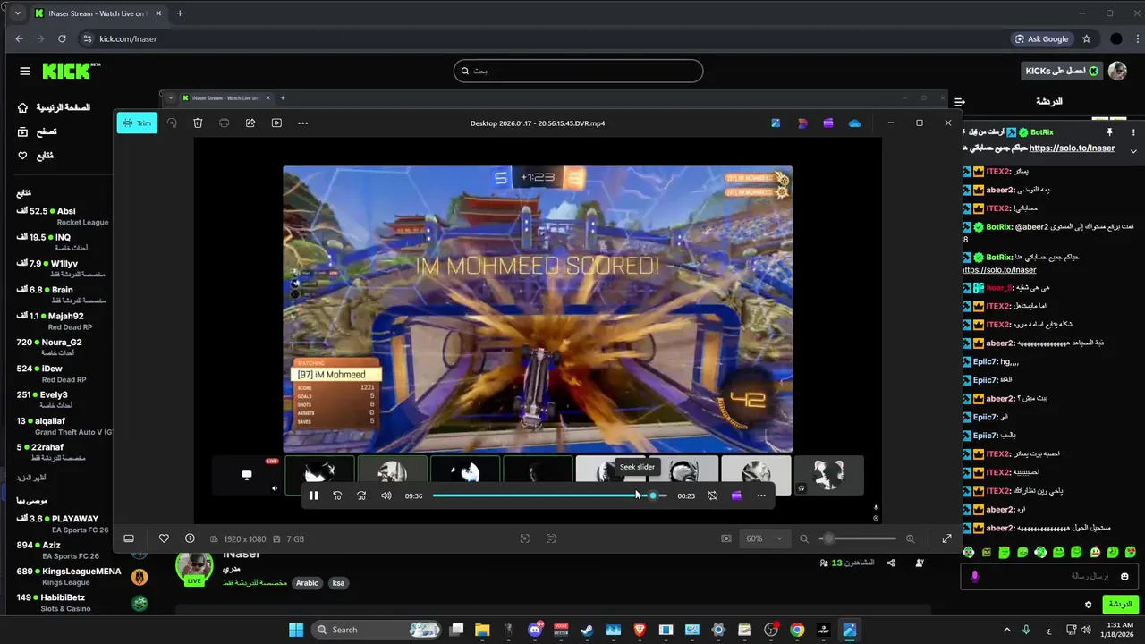Viewport: 1145px width, 644px height.
Task: Toggle the filmstrip view in Photos
Action: (129, 538)
